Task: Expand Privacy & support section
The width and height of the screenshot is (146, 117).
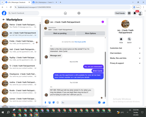Action: coord(125,63)
